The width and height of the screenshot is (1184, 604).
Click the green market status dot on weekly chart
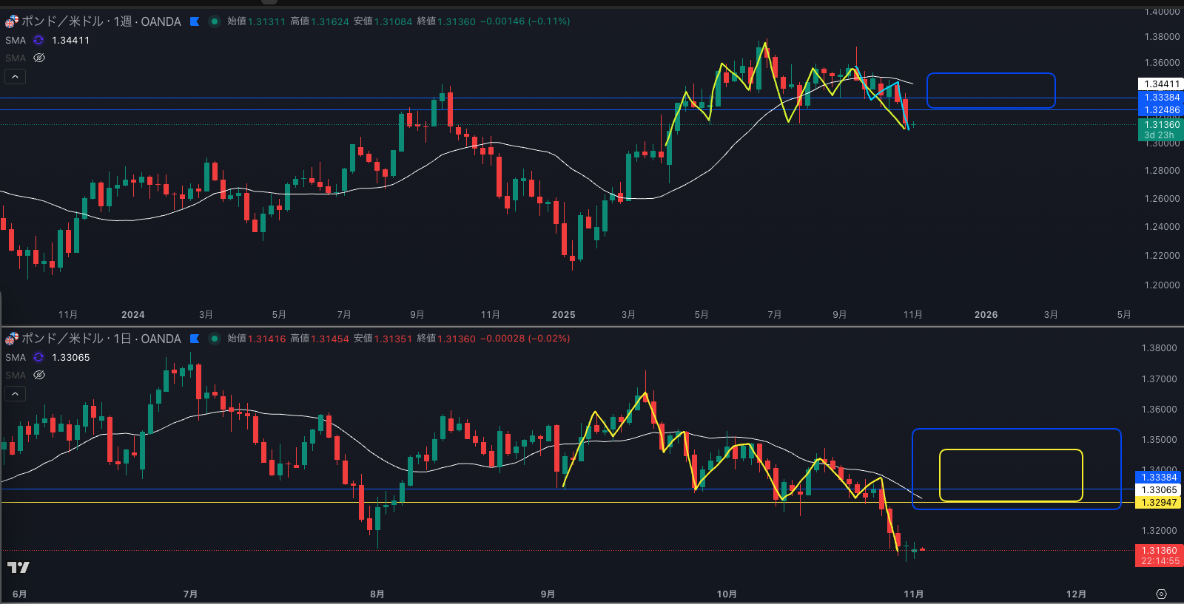pyautogui.click(x=215, y=21)
